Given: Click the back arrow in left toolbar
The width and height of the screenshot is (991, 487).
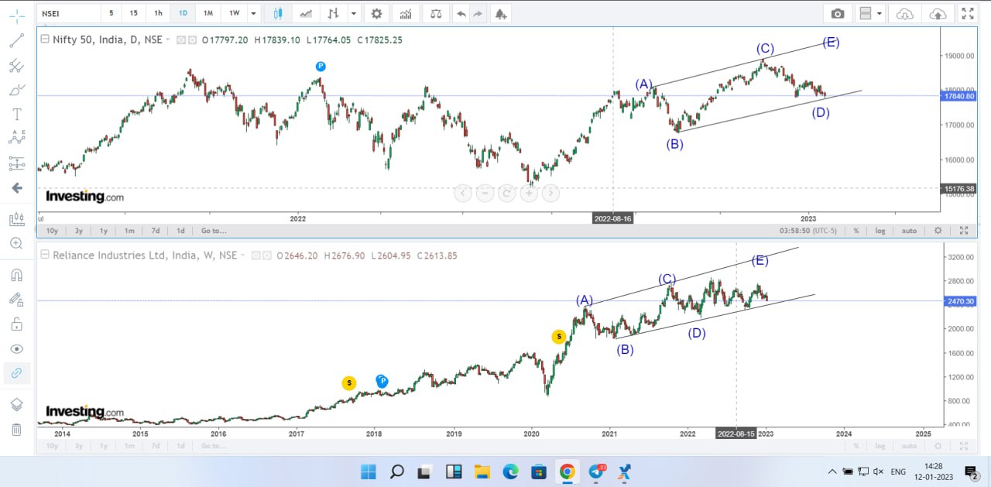Looking at the screenshot, I should coord(17,187).
